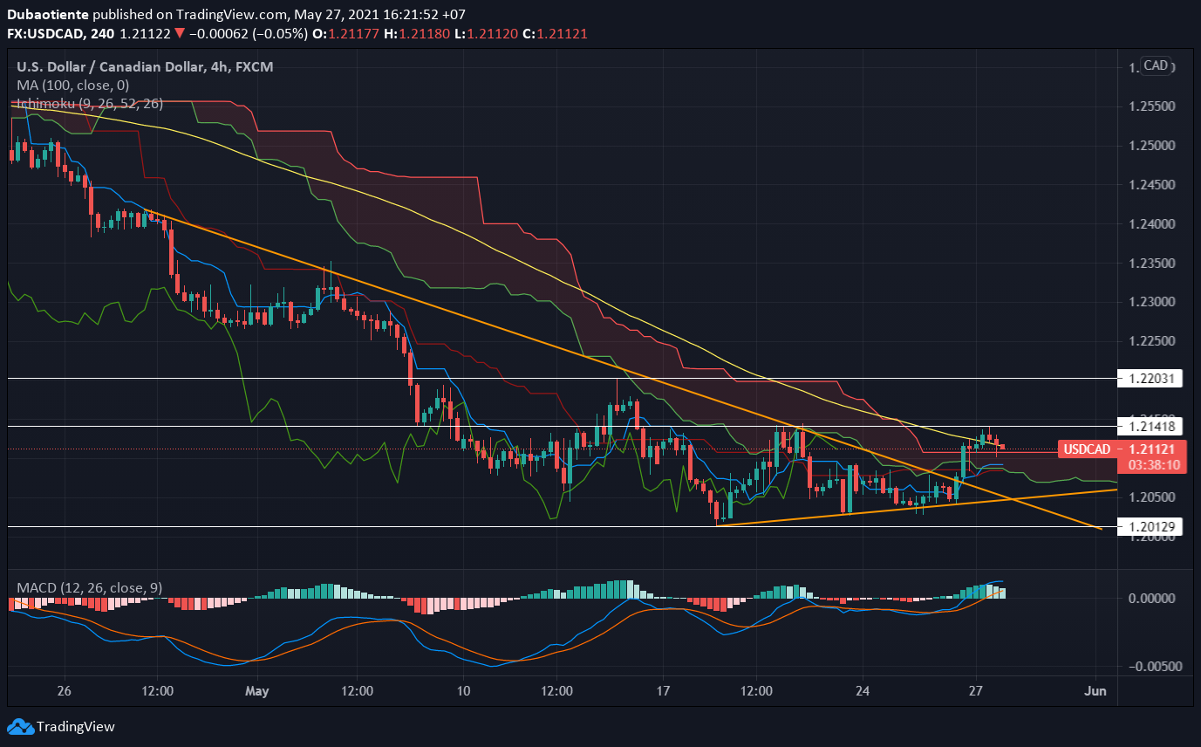The image size is (1201, 747).
Task: Click the 17 date label on time axis
Action: pos(663,691)
